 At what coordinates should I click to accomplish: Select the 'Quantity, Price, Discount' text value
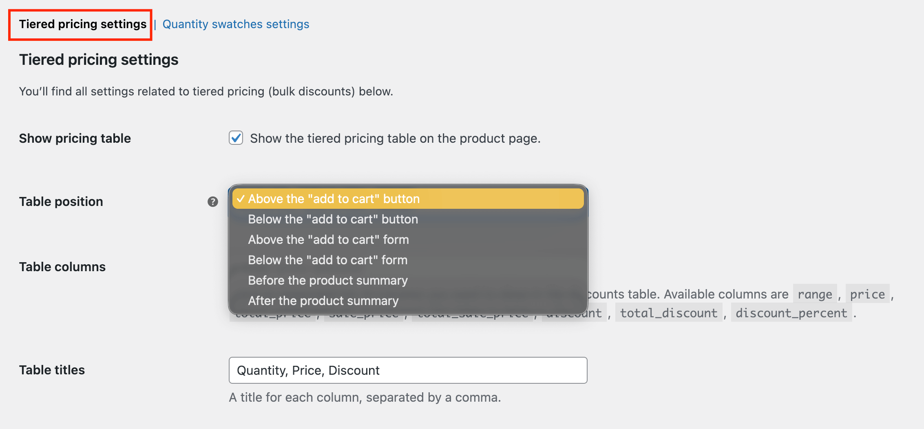(x=307, y=370)
